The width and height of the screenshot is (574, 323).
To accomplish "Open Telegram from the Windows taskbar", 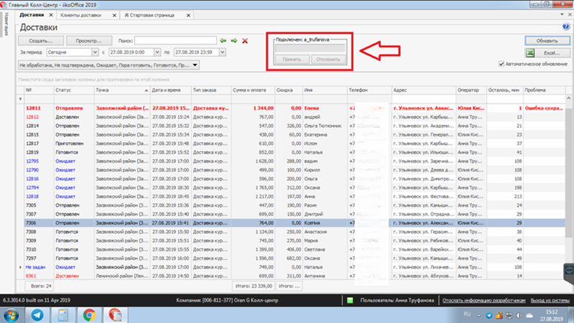I will coord(37,314).
